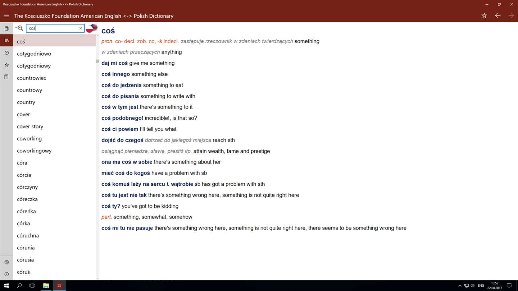Select 'córka' in the word list
The width and height of the screenshot is (518, 291).
point(55,223)
